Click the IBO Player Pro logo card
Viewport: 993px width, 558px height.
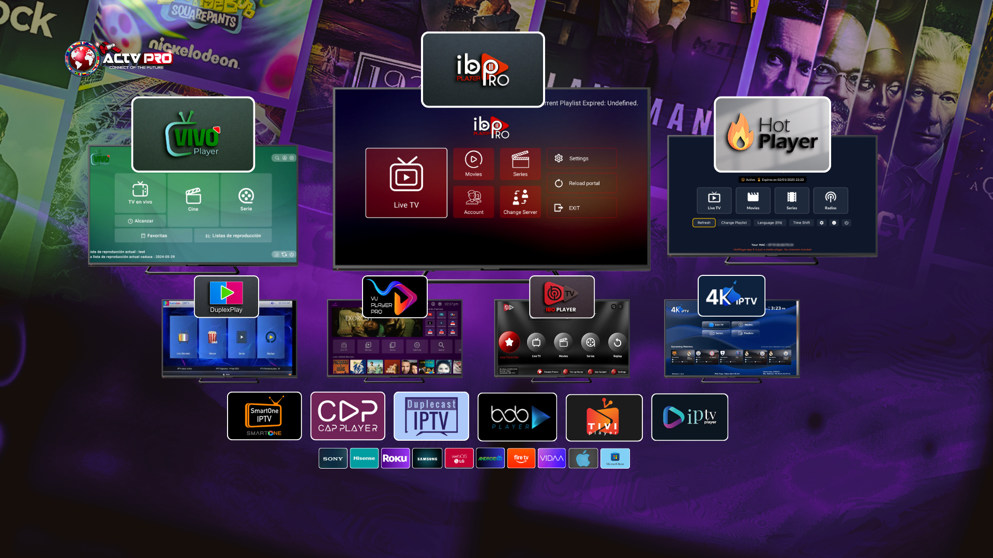(x=483, y=70)
